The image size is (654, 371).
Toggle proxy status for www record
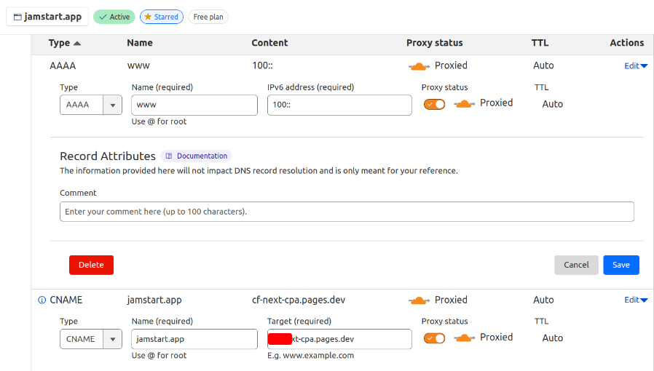pos(434,104)
